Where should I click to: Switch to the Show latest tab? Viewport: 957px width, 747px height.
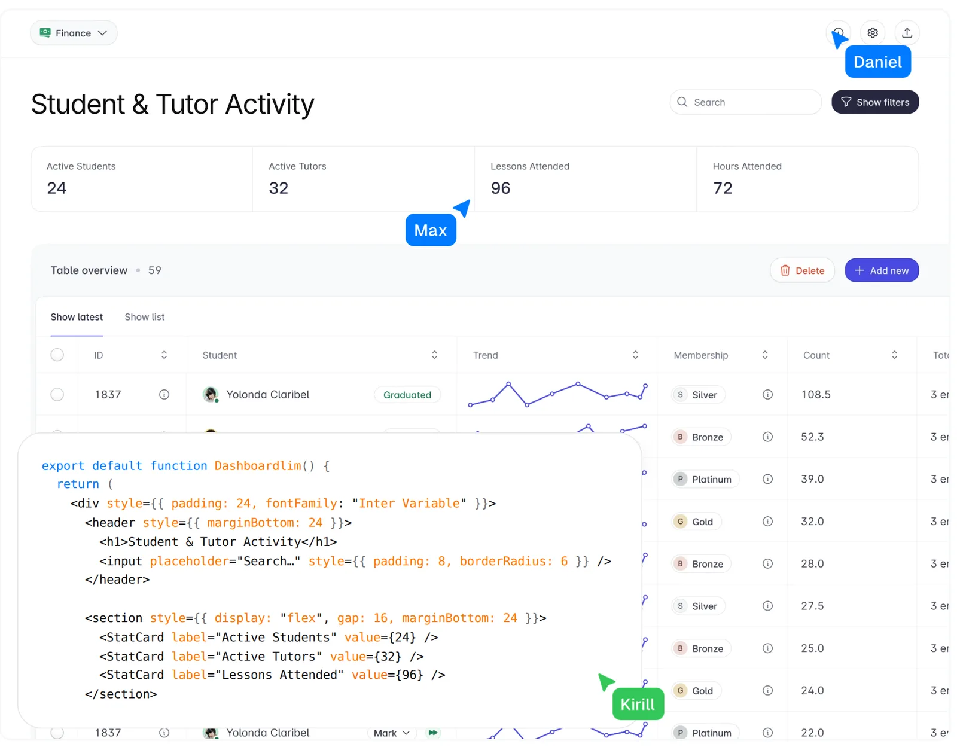point(77,317)
